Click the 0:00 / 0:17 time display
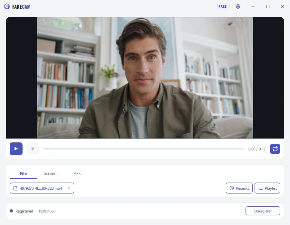This screenshot has height=225, width=290. (257, 149)
